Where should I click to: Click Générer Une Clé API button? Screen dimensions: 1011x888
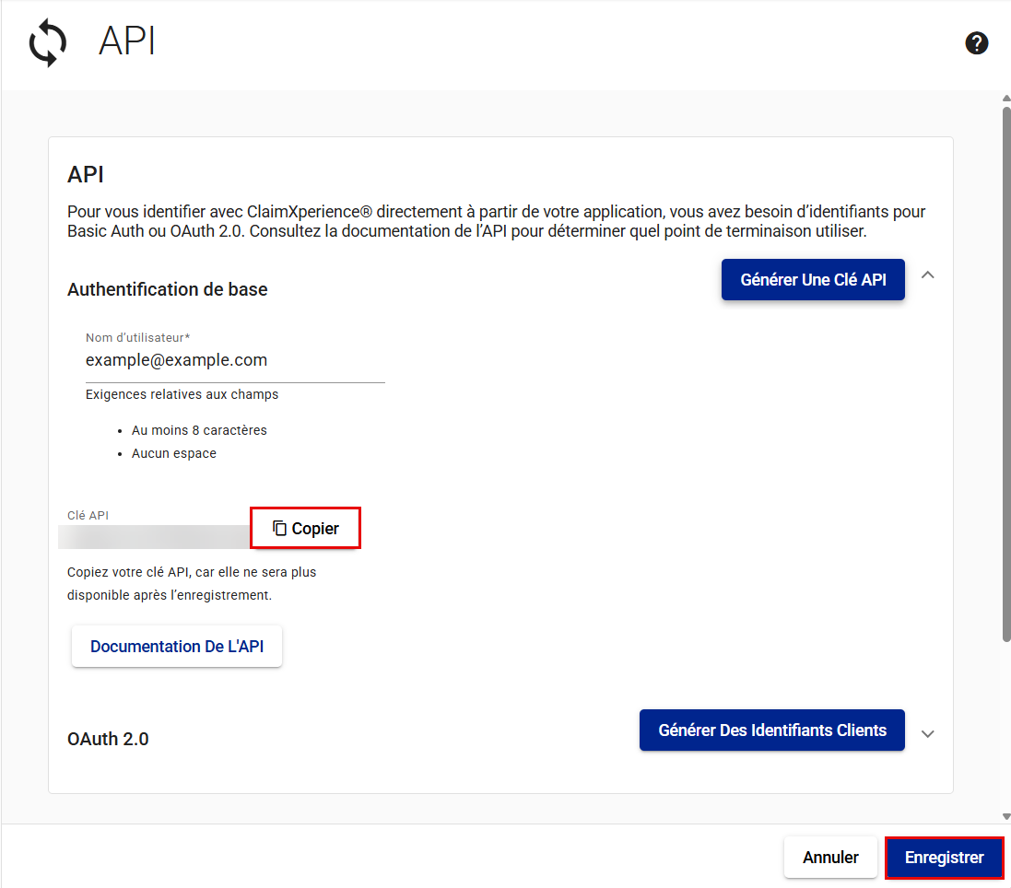coord(813,280)
